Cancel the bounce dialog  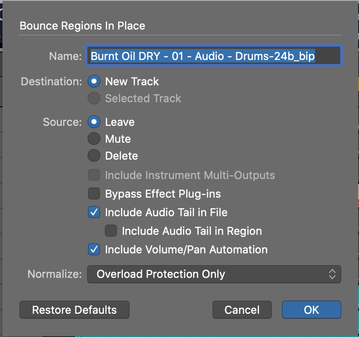pyautogui.click(x=242, y=310)
